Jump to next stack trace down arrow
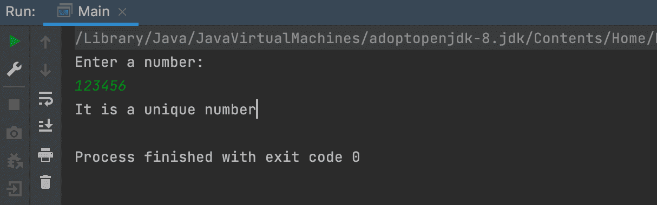657x205 pixels. click(x=46, y=70)
